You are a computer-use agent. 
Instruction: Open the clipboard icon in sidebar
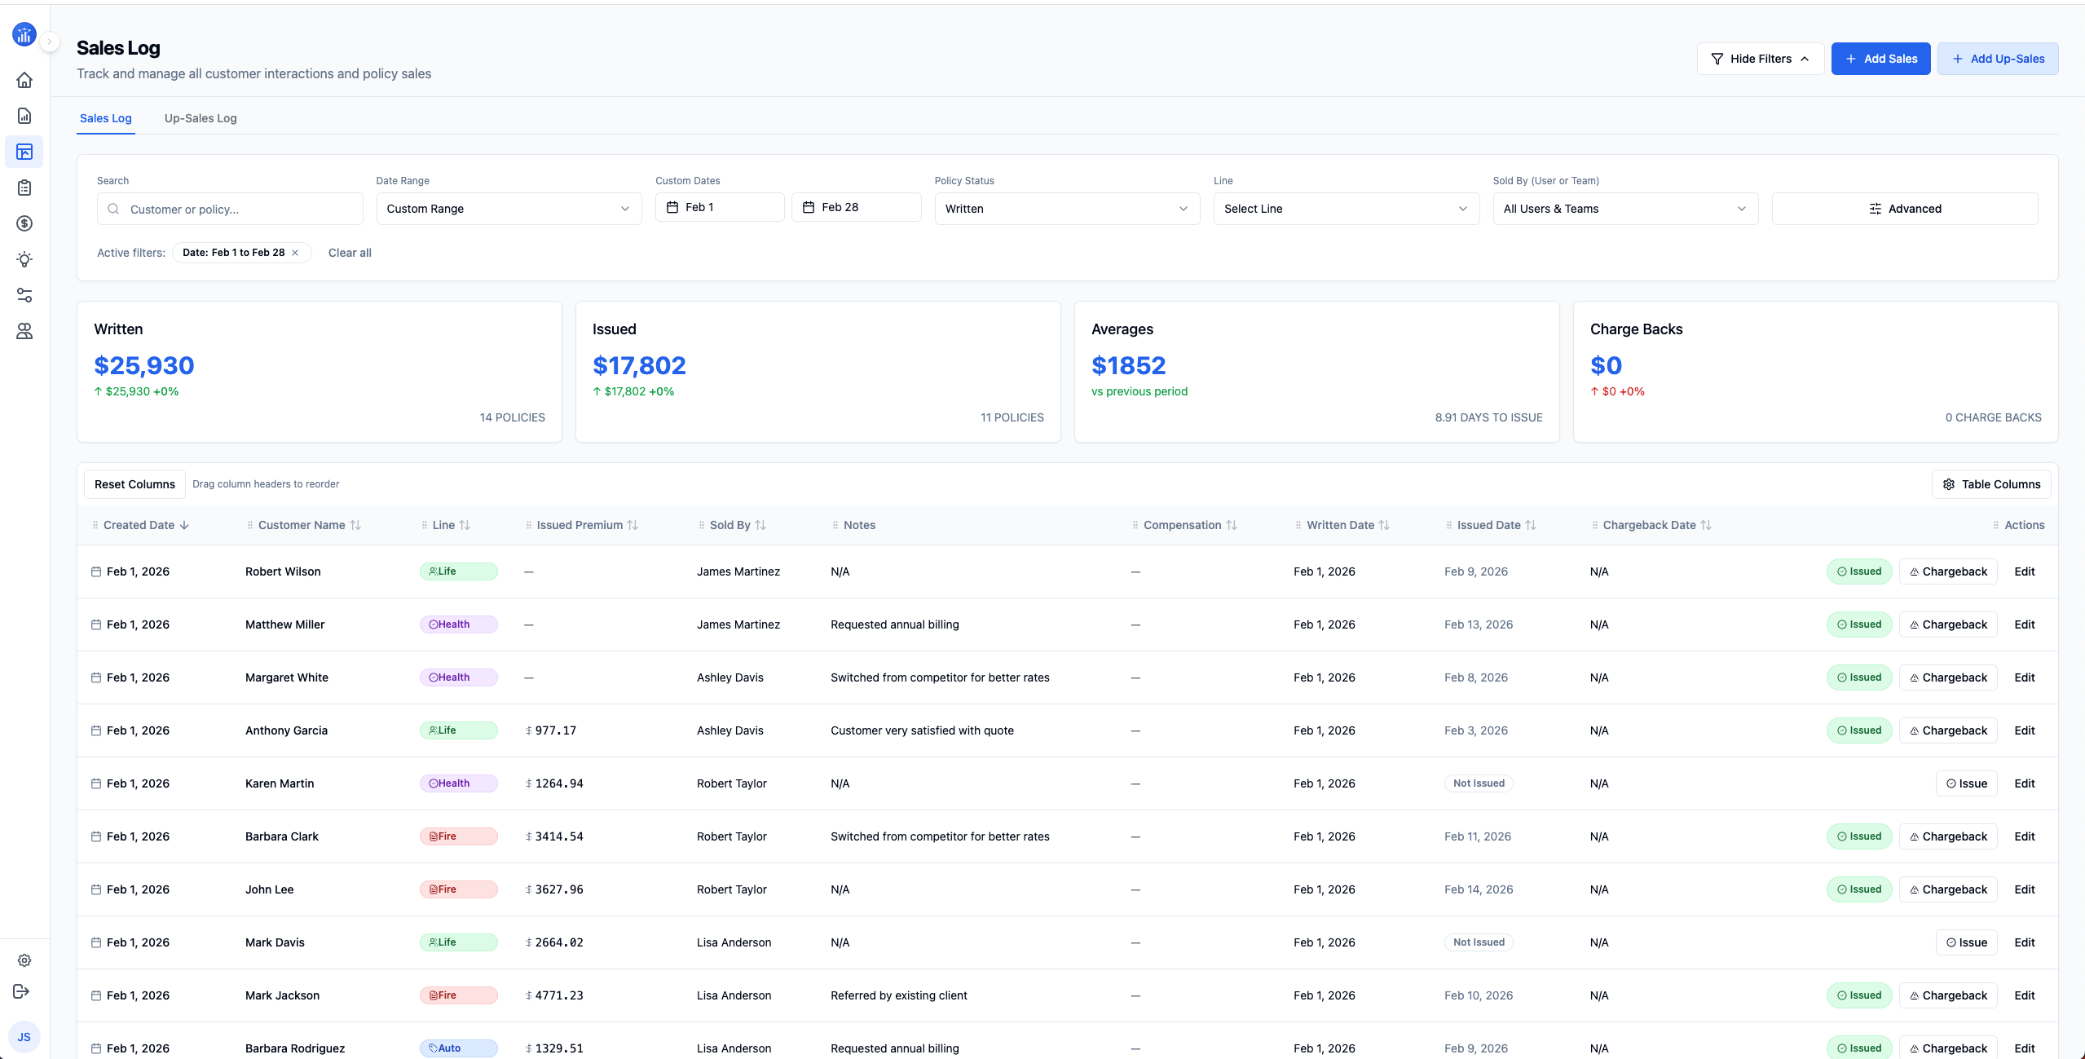(x=24, y=188)
